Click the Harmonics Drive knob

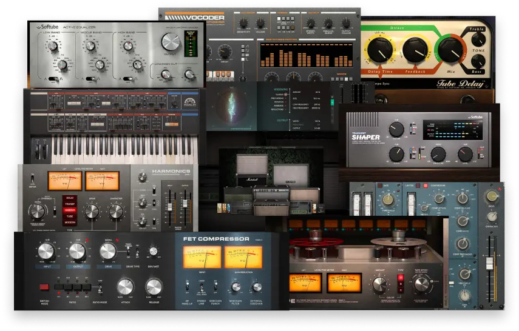pos(92,212)
